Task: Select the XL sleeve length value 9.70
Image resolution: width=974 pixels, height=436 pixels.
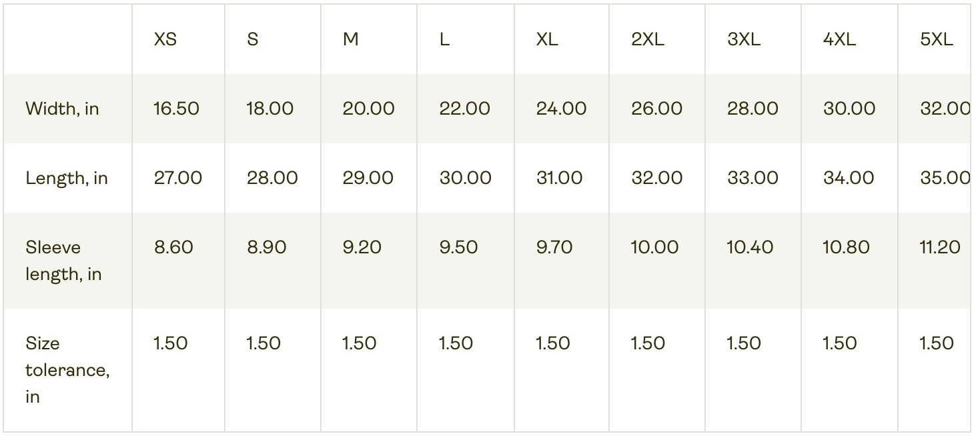Action: pos(554,247)
